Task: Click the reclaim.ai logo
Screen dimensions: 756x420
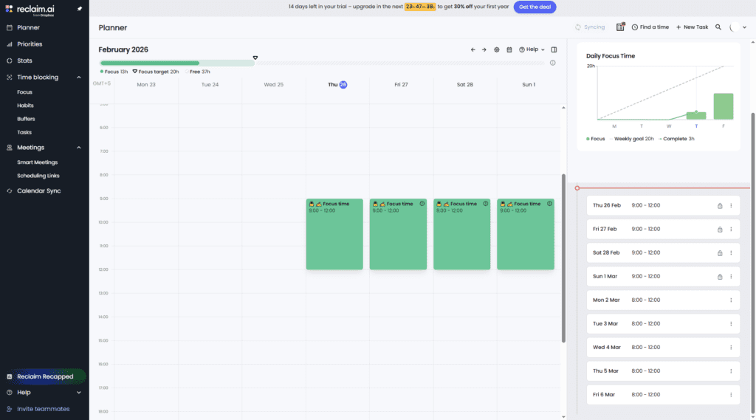Action: pos(30,9)
